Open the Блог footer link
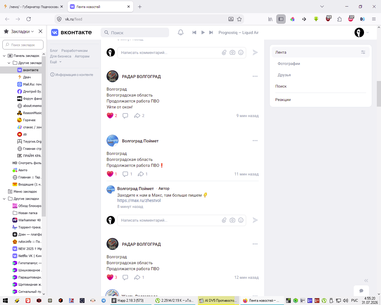The height and width of the screenshot is (305, 381). tap(54, 51)
